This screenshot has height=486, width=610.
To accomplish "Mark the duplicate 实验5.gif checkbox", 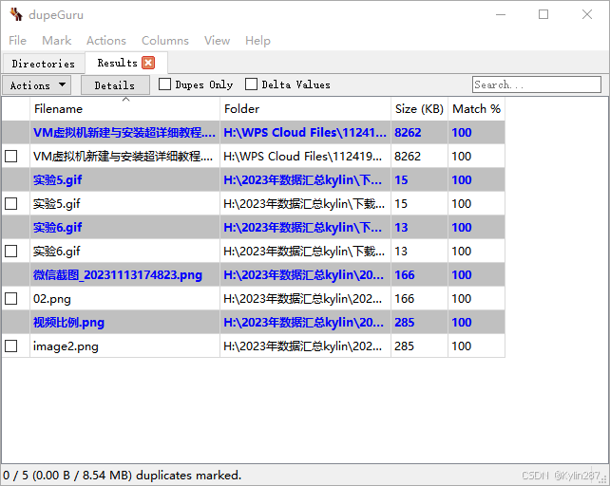I will [x=10, y=204].
